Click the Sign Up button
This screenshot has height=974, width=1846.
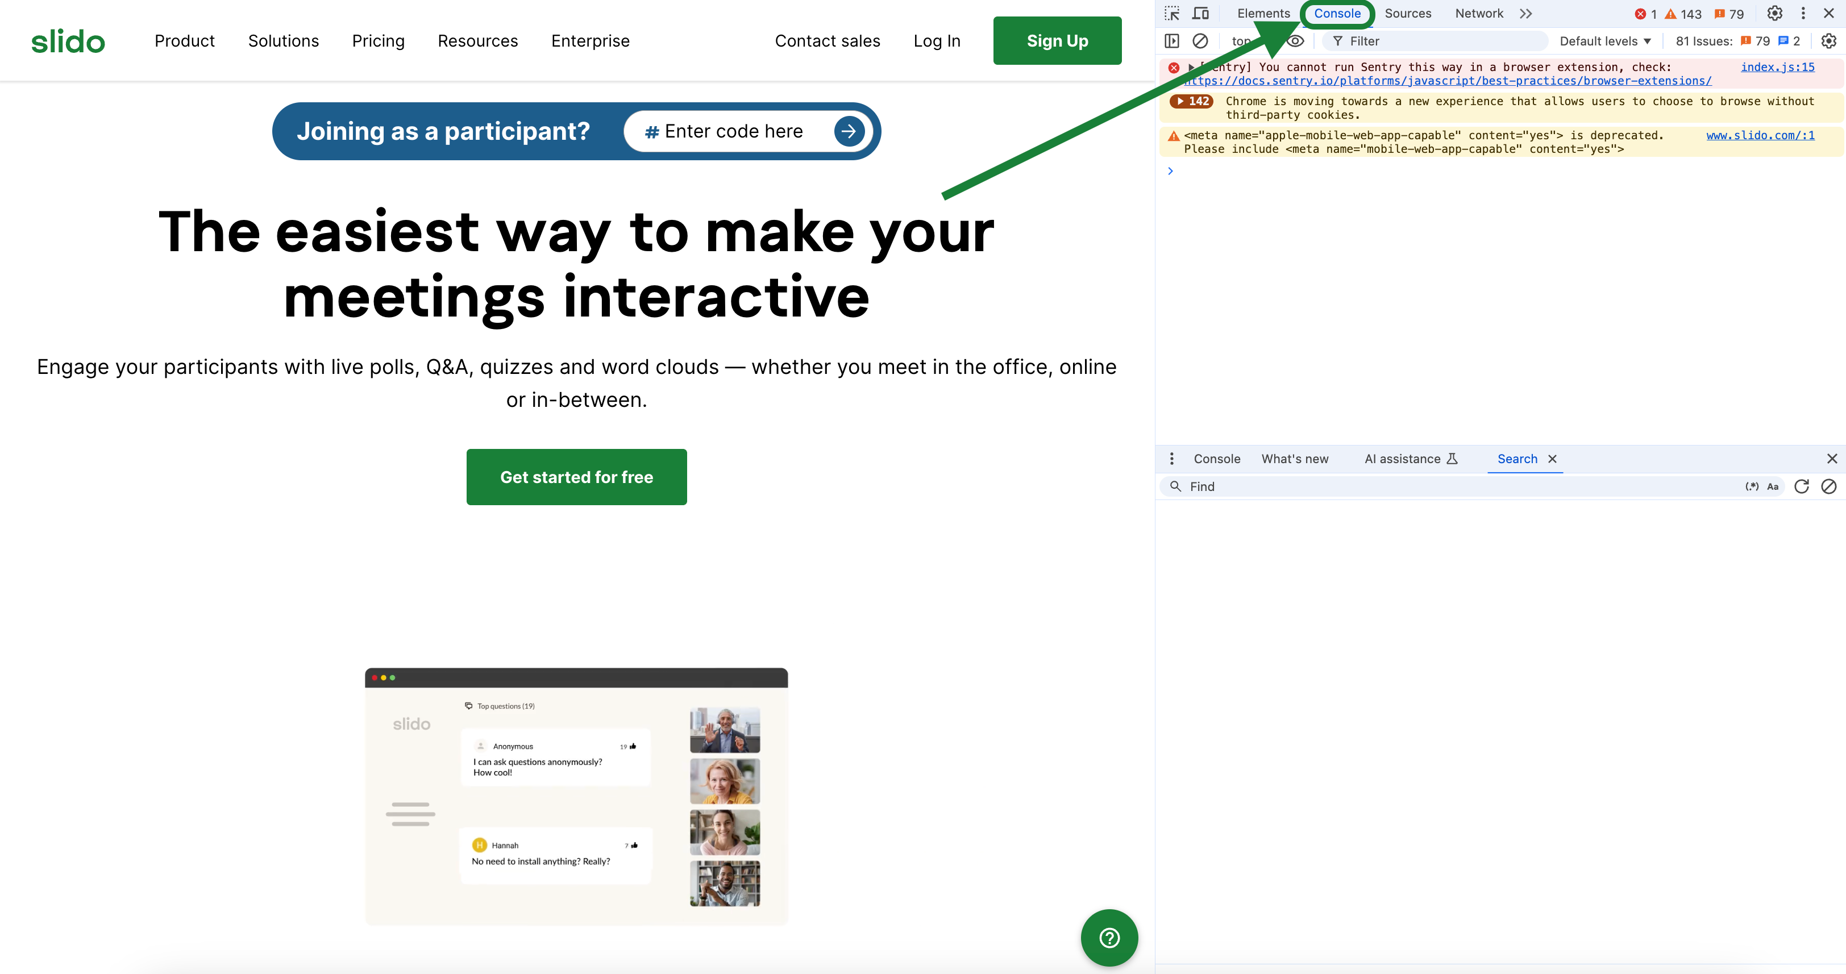coord(1057,41)
